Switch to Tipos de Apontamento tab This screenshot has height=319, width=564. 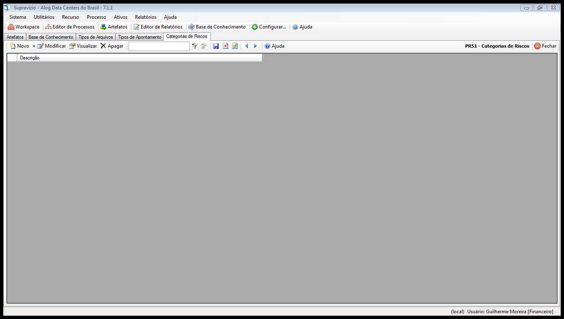pyautogui.click(x=139, y=37)
